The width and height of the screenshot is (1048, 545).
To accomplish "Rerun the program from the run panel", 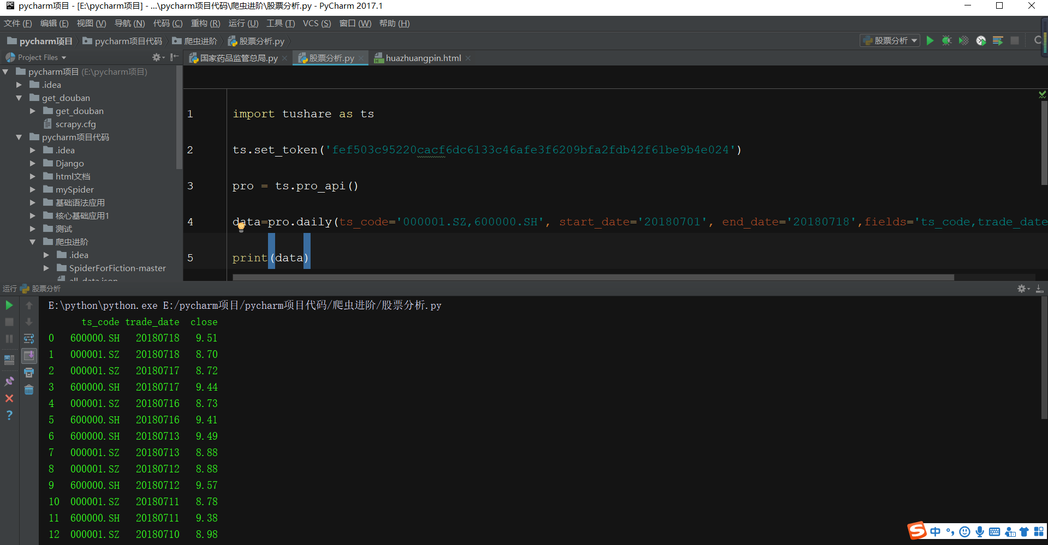I will [9, 306].
